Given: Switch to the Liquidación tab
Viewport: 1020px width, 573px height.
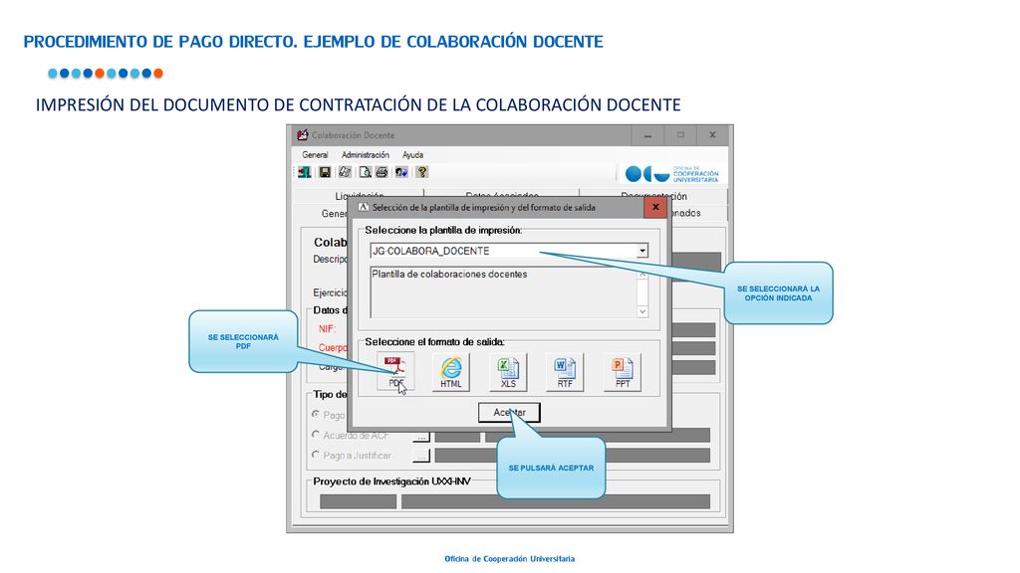Looking at the screenshot, I should pyautogui.click(x=360, y=194).
